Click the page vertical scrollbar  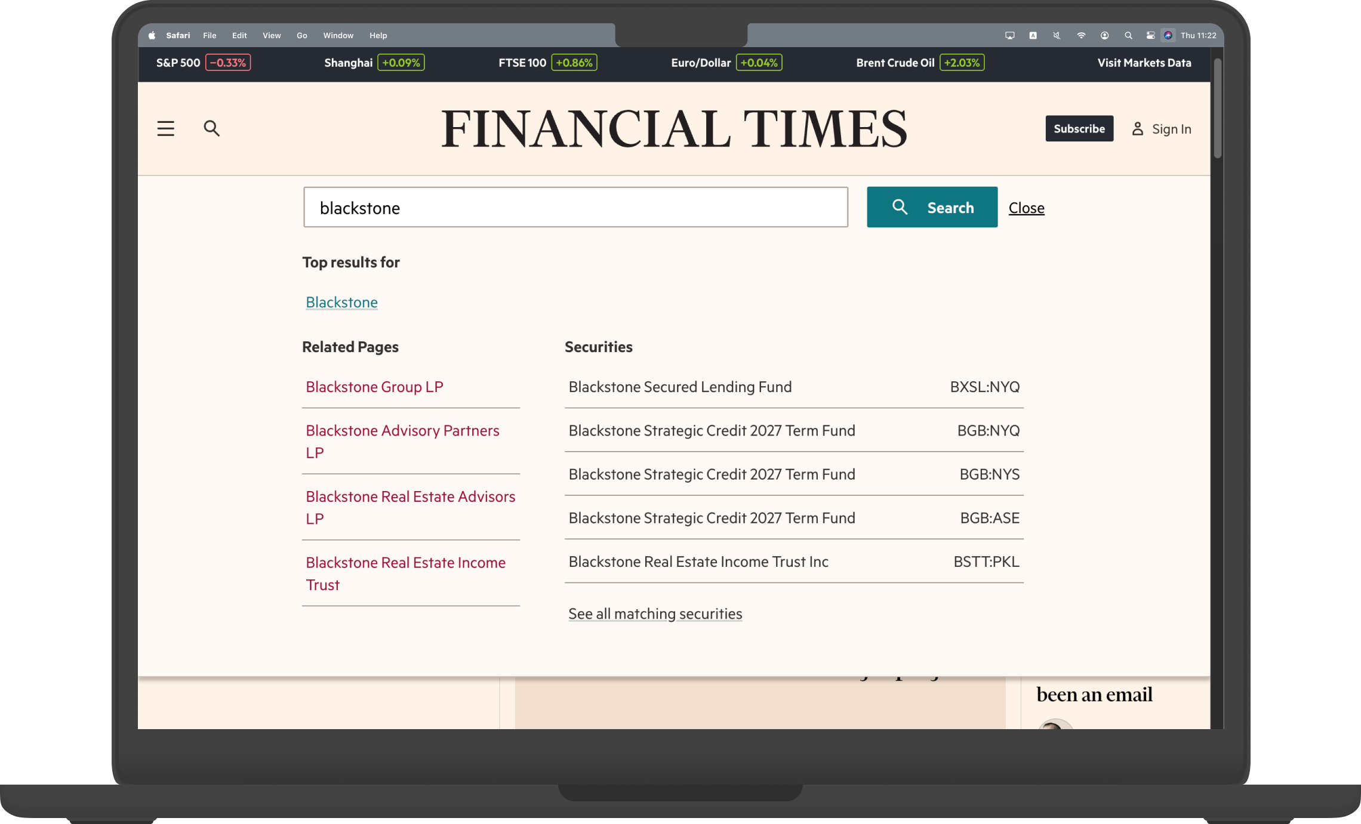[1217, 107]
